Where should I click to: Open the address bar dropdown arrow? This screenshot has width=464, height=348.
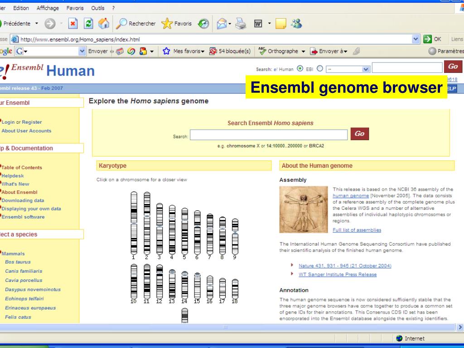pos(416,39)
